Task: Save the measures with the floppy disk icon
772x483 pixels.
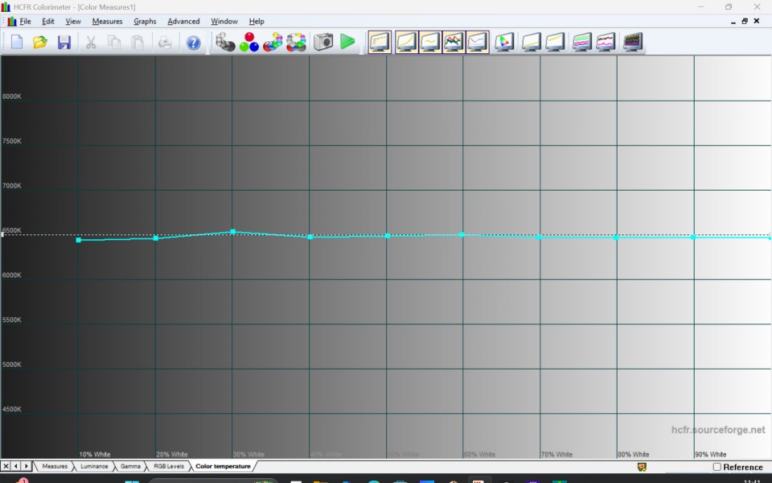Action: pyautogui.click(x=64, y=43)
